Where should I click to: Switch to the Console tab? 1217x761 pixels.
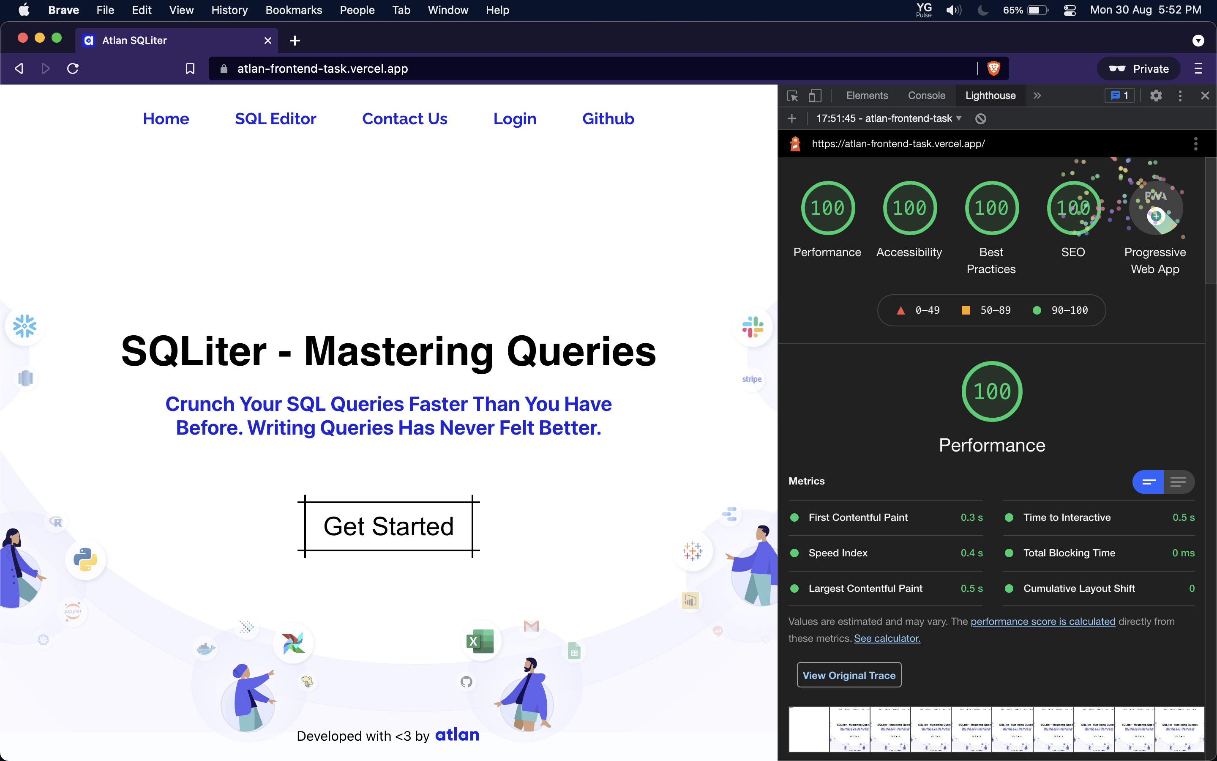coord(926,95)
